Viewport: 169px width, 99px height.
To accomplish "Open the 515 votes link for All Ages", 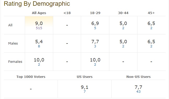I will click(39, 28).
